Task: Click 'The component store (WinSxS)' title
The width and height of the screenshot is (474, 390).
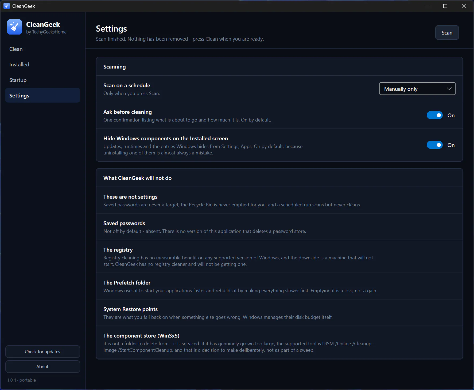Action: pos(141,336)
